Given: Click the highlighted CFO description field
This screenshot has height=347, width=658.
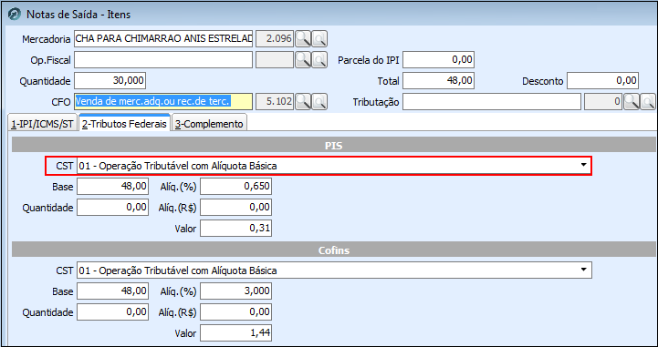Looking at the screenshot, I should [163, 102].
